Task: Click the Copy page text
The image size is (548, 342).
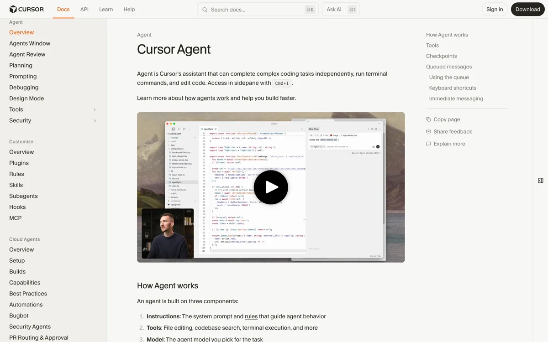Action: coord(447,119)
